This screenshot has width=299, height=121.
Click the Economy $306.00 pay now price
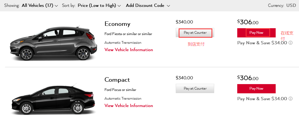(x=248, y=22)
